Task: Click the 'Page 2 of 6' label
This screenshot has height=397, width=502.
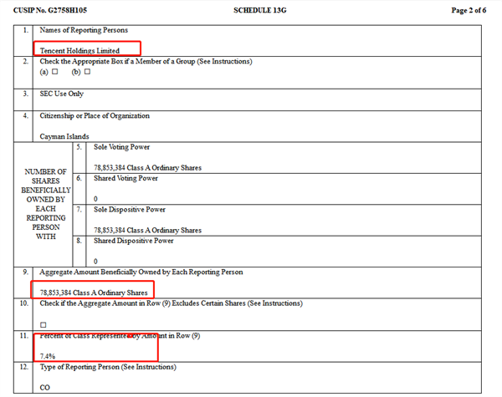Action: click(x=469, y=10)
